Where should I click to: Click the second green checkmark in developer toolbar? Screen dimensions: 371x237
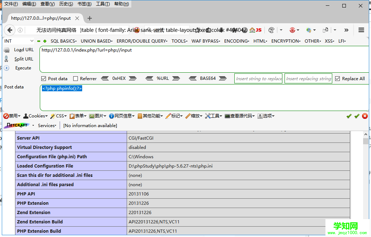[x=357, y=116]
